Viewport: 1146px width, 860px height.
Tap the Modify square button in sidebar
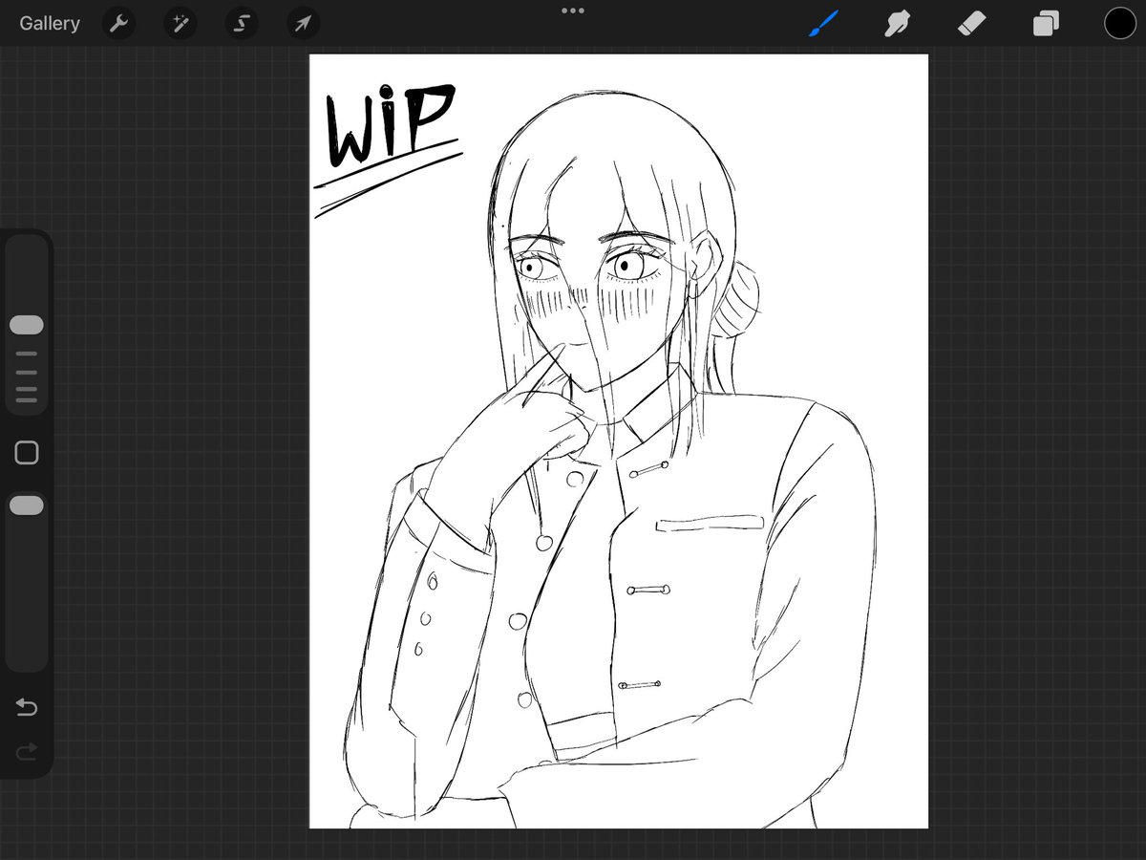pos(27,453)
